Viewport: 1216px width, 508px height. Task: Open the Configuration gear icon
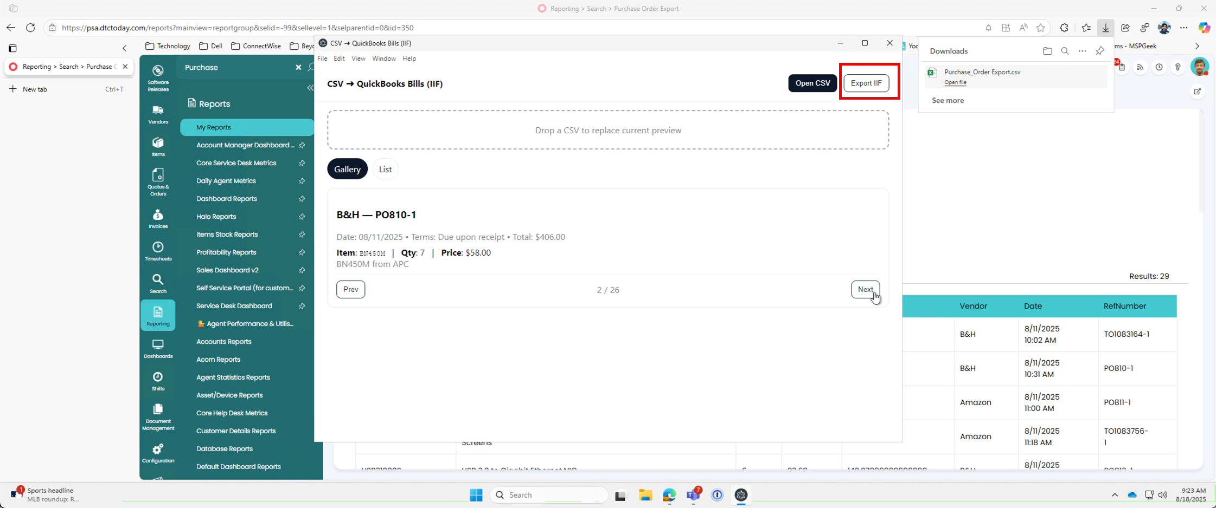(158, 453)
